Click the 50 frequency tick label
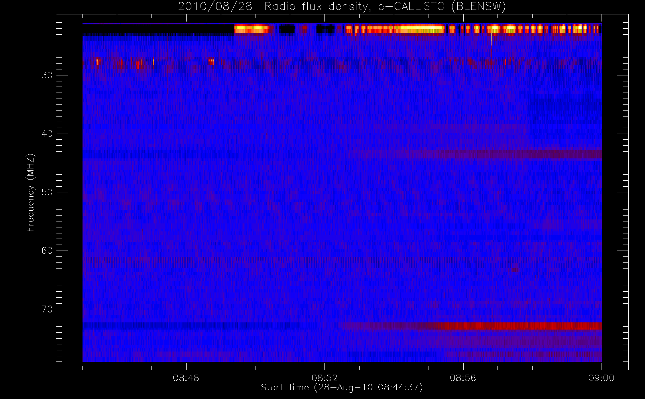 [47, 192]
